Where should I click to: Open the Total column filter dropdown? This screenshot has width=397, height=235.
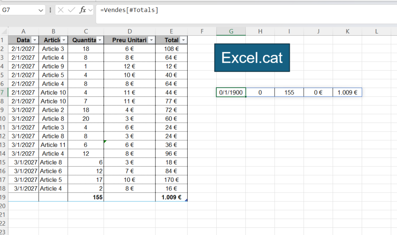tap(183, 40)
